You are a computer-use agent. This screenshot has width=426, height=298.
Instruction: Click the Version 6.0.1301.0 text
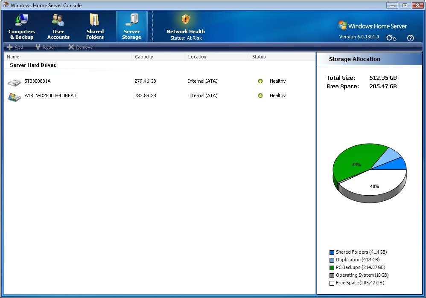(x=359, y=37)
